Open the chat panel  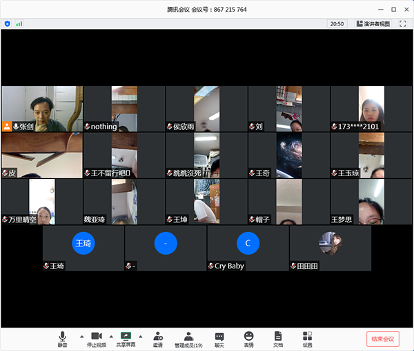point(219,336)
